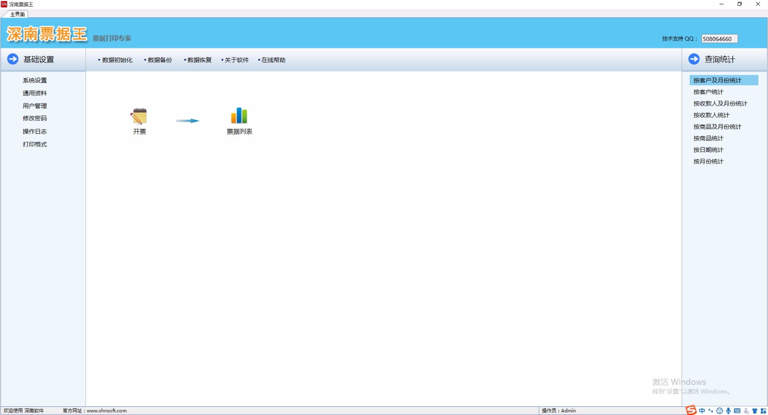
Task: Click the 基础设置 arrow icon
Action: [x=13, y=59]
